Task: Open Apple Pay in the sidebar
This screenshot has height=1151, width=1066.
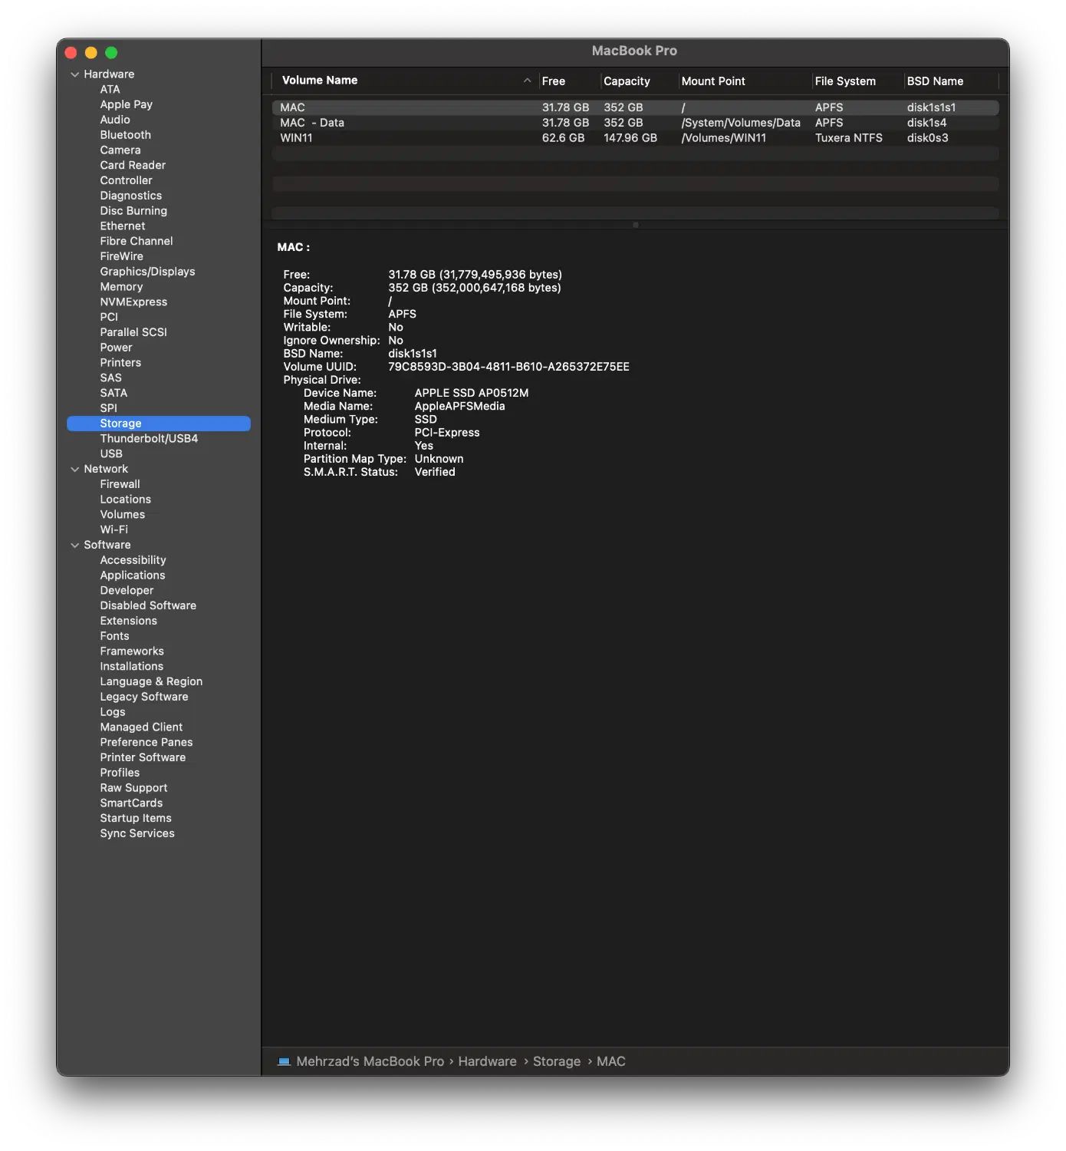Action: coord(126,105)
